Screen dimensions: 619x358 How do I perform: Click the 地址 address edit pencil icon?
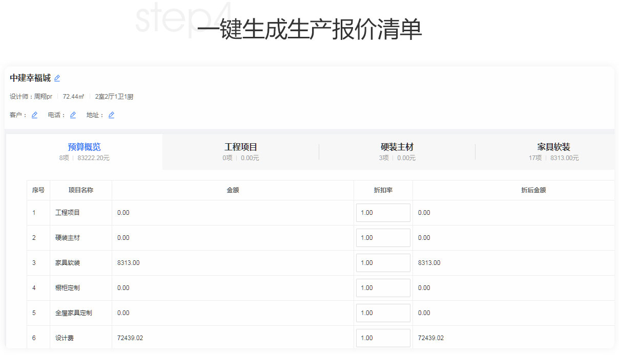point(111,115)
